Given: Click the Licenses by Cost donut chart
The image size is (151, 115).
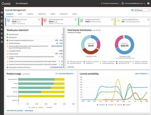Looking at the screenshot, I should click(x=125, y=45).
